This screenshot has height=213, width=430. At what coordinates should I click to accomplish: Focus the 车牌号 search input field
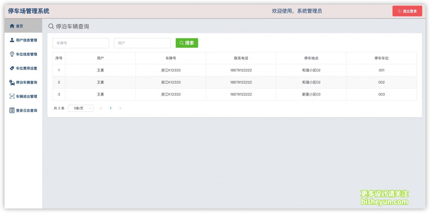81,43
